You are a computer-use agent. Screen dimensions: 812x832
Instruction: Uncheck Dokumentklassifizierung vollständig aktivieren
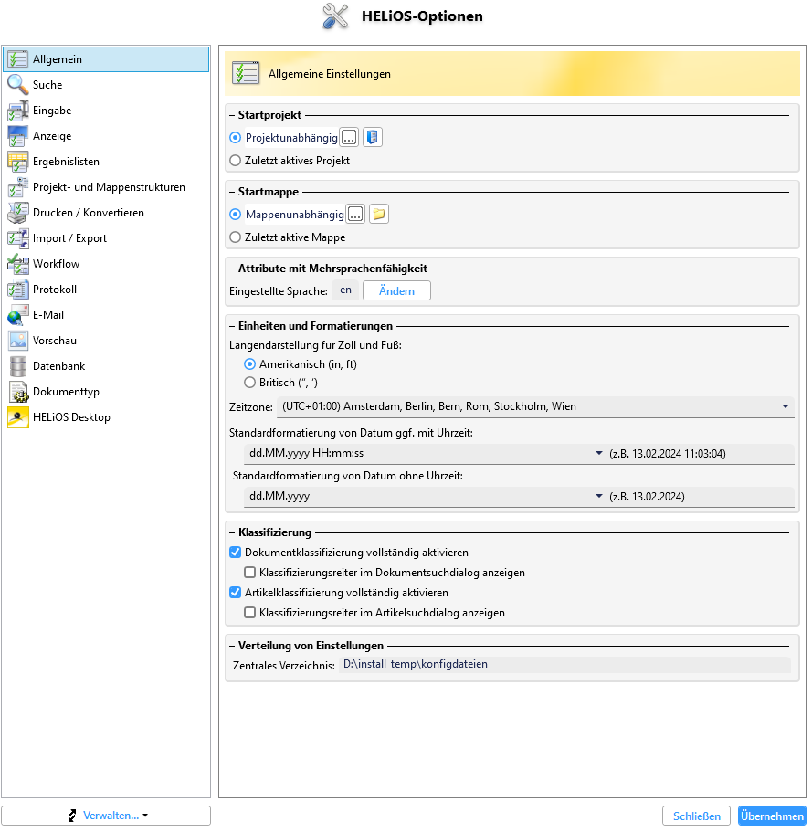[235, 553]
